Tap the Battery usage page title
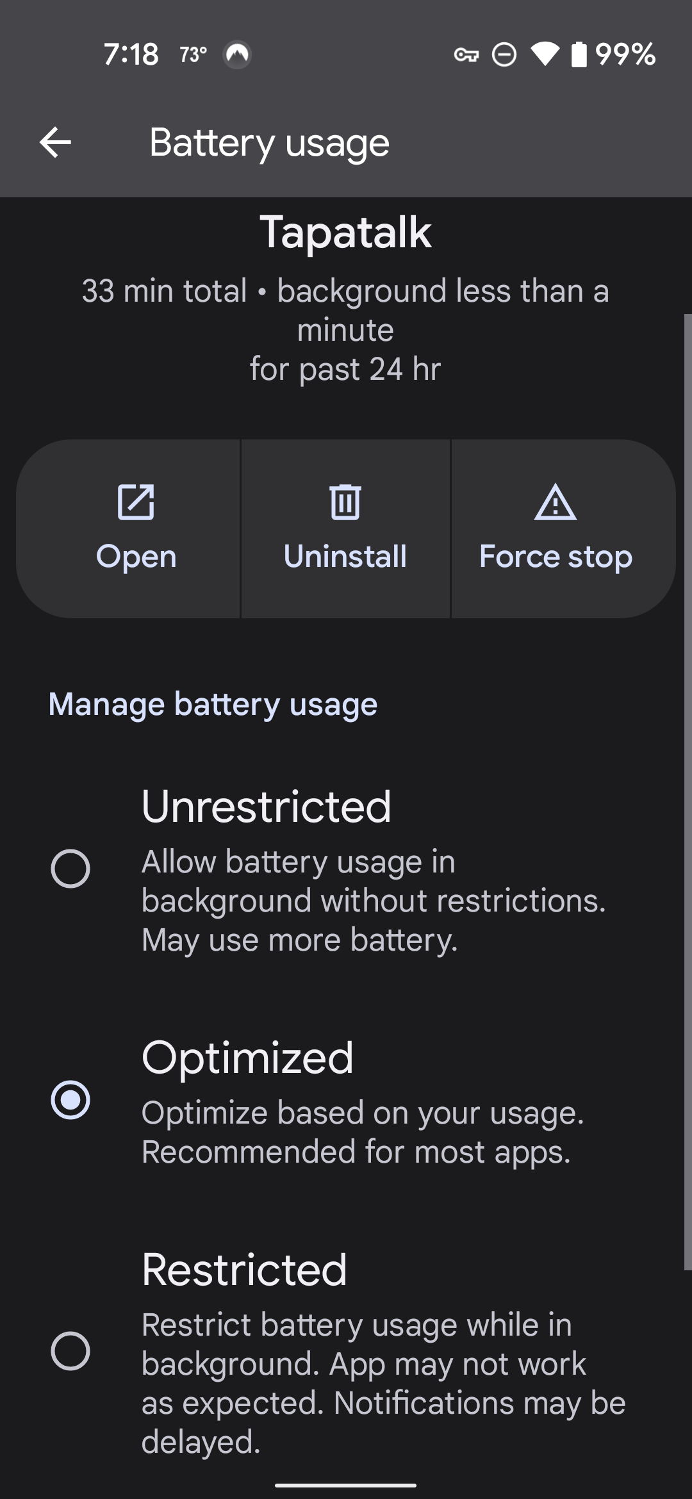 [x=269, y=143]
